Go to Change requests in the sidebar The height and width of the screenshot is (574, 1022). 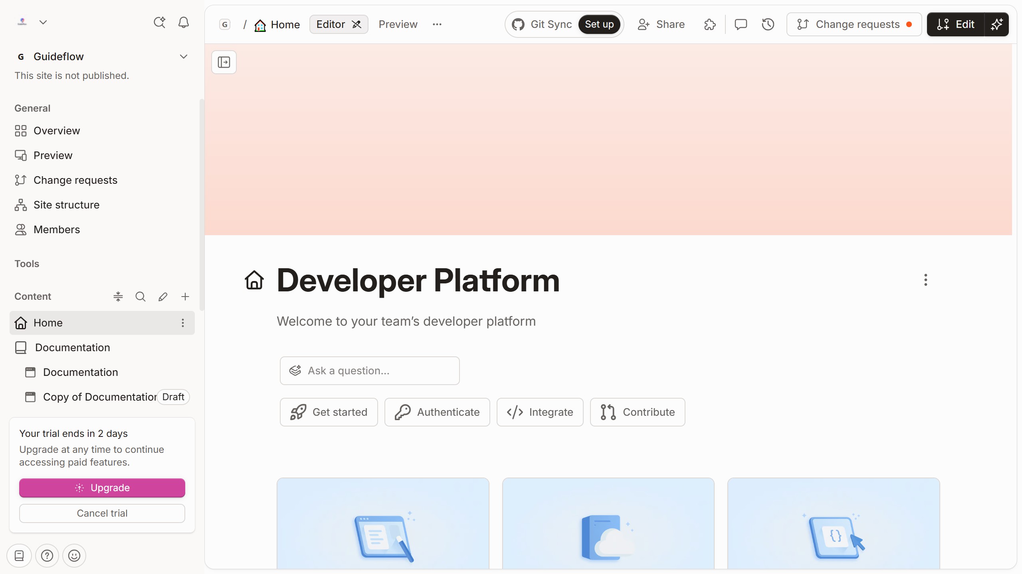click(102, 180)
